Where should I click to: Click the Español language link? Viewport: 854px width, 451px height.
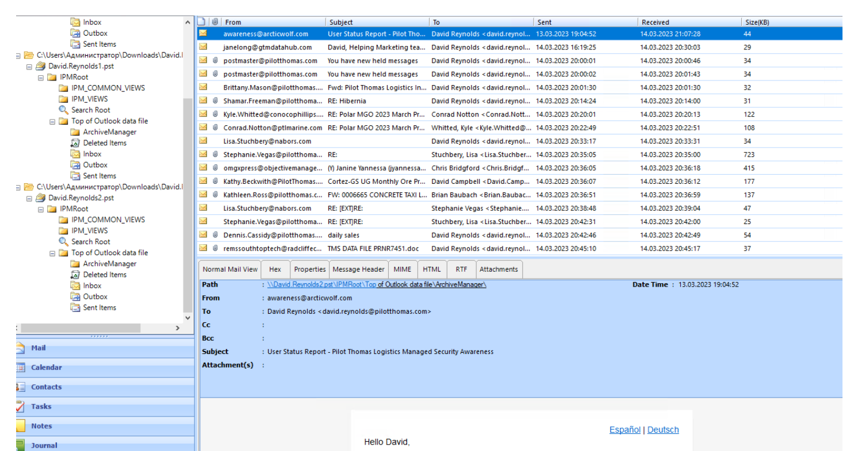pyautogui.click(x=625, y=430)
